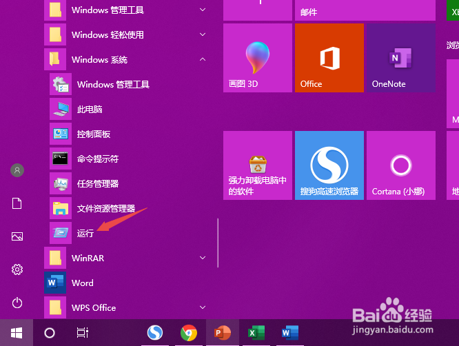Open Sogou browser from the taskbar
The width and height of the screenshot is (459, 346).
tap(155, 333)
